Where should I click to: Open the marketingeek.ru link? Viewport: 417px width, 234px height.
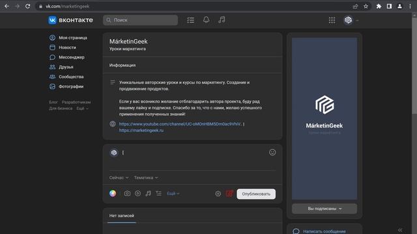(x=141, y=130)
